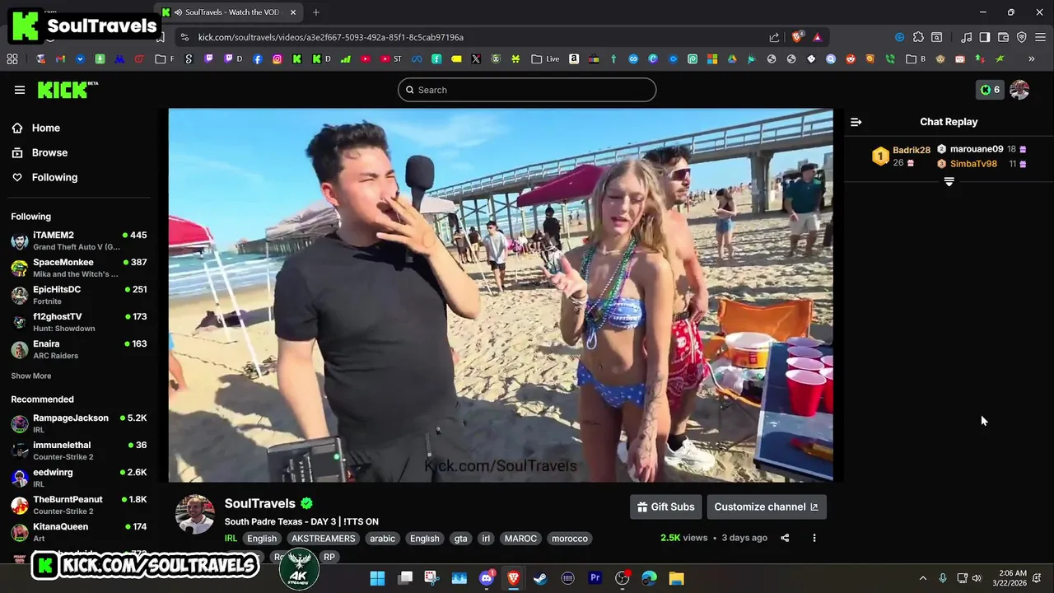Click Customize channel button

tap(767, 507)
